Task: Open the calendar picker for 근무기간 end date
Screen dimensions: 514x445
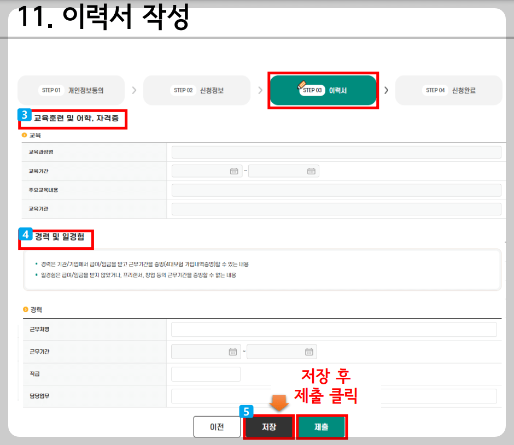Action: pos(308,352)
